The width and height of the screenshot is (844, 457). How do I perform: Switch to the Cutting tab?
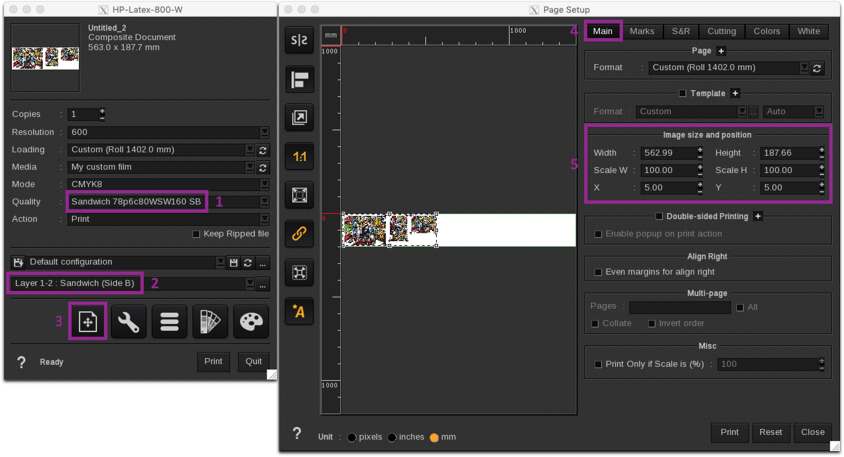pos(721,31)
